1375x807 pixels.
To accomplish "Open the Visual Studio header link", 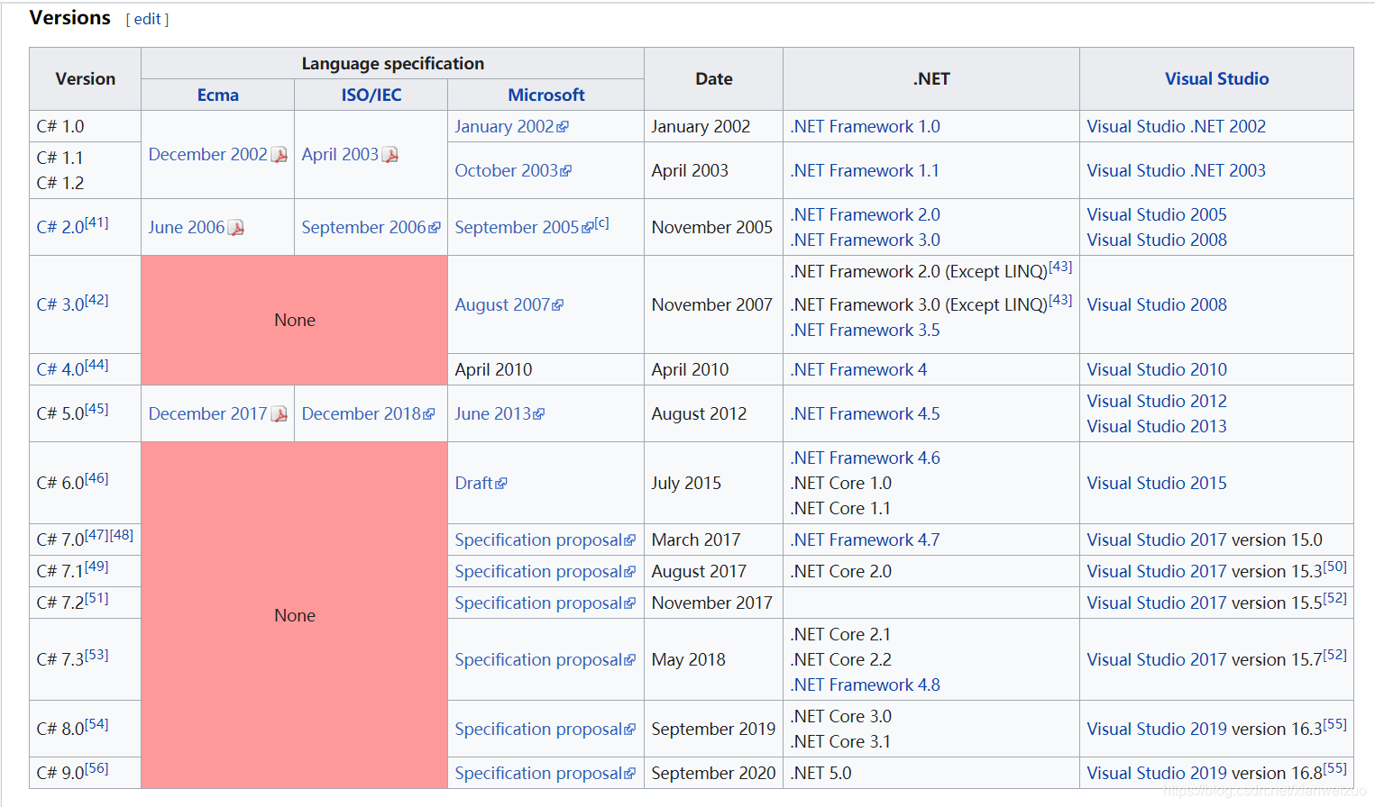I will (1216, 78).
